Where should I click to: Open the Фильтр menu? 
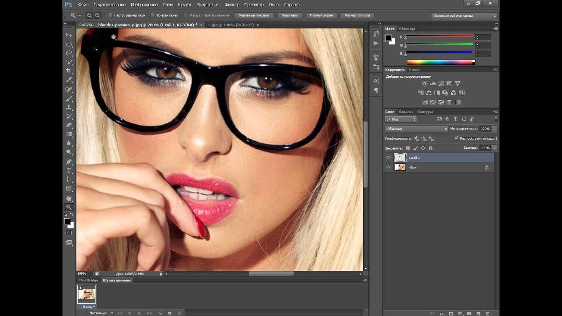click(x=232, y=5)
